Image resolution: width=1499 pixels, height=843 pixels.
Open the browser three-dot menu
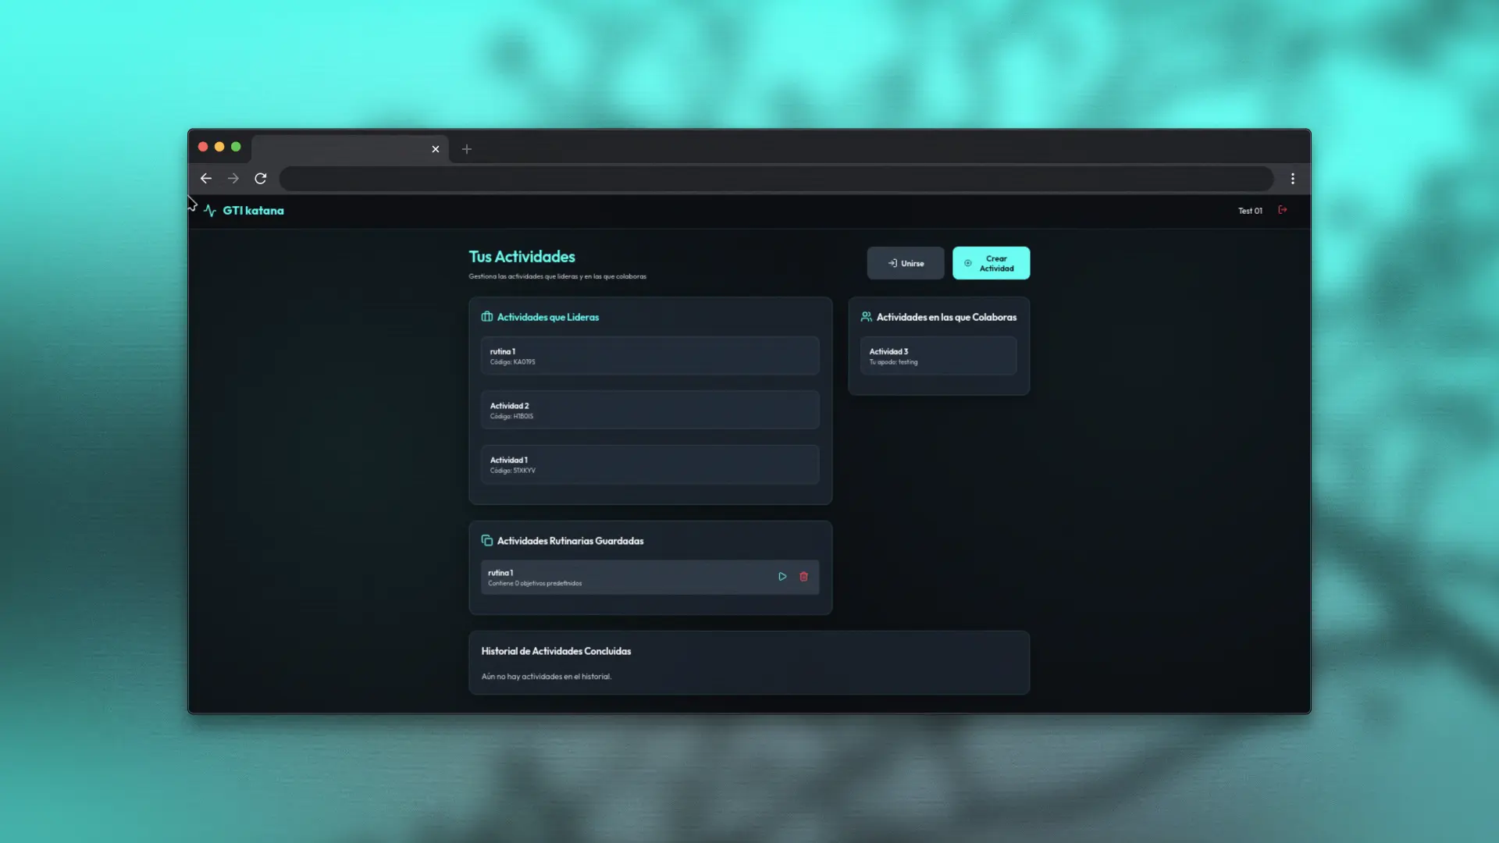point(1293,179)
